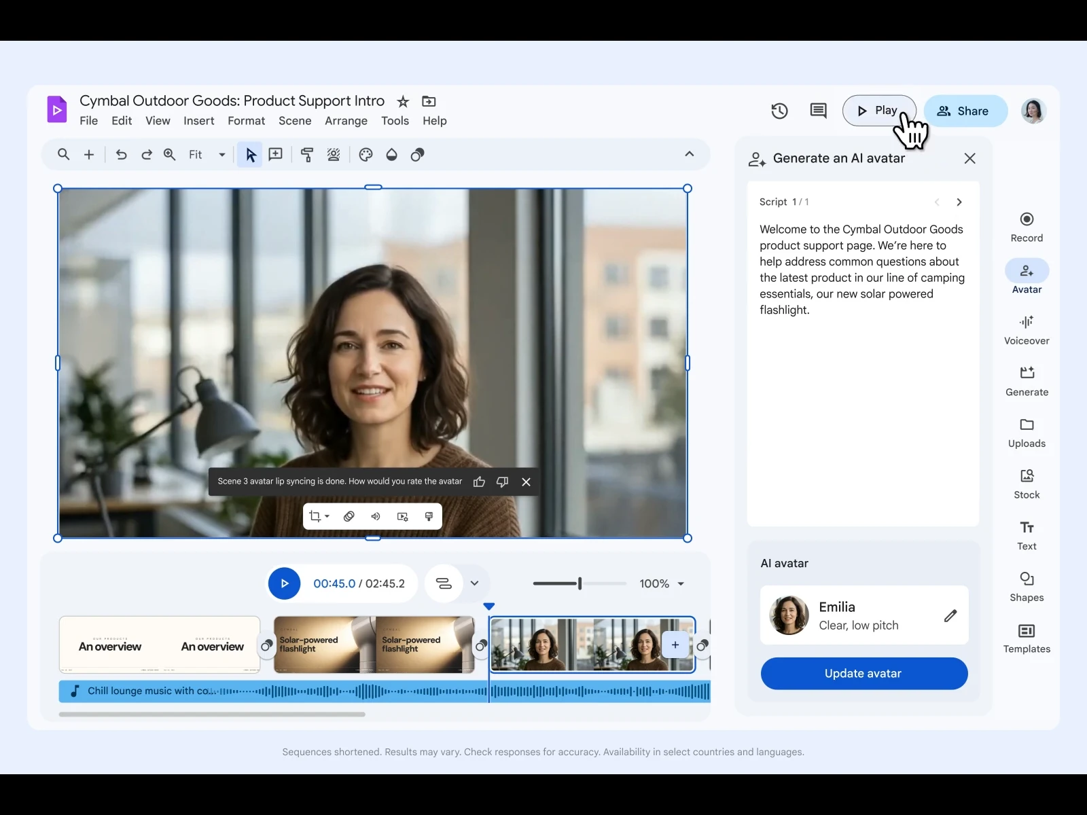Open the Templates panel

[x=1027, y=638]
